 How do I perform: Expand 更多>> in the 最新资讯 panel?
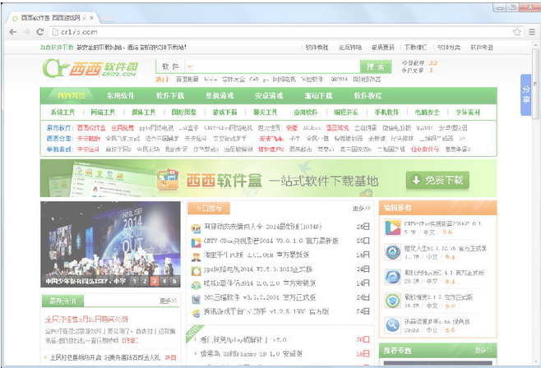click(168, 301)
